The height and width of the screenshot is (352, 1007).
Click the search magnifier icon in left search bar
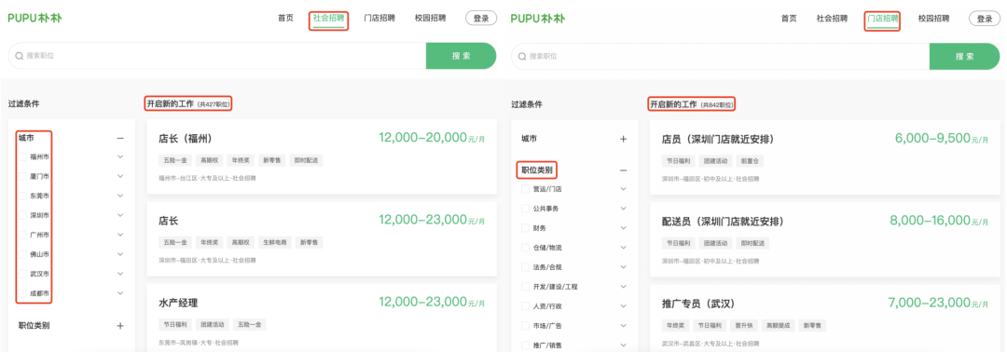20,56
